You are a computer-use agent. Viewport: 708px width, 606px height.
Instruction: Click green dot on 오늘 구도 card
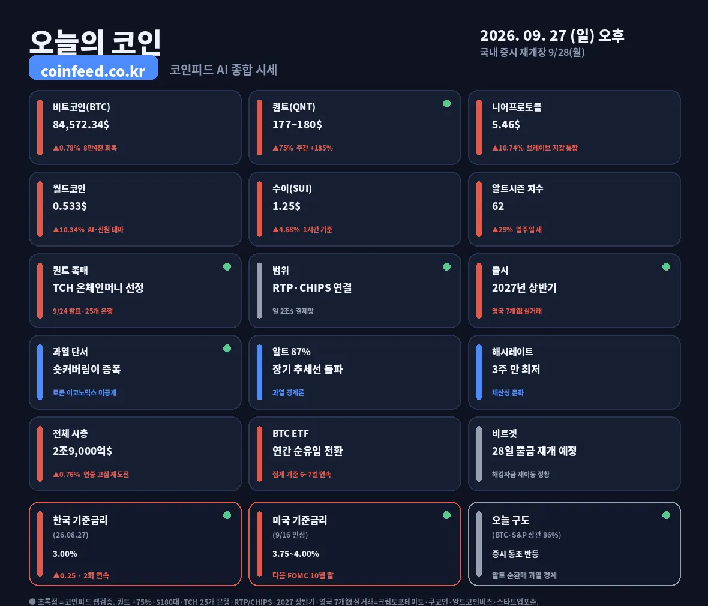click(666, 515)
